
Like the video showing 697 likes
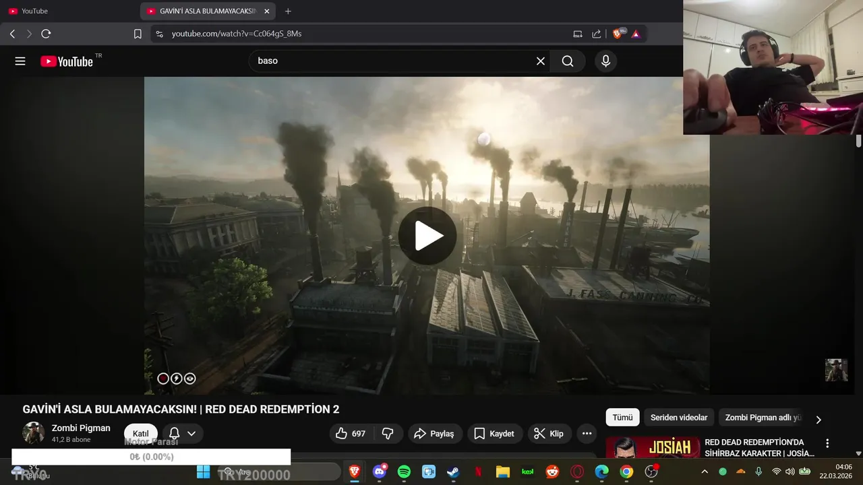click(x=353, y=434)
